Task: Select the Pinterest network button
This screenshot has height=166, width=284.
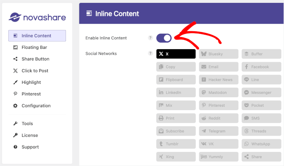Action: (218, 105)
